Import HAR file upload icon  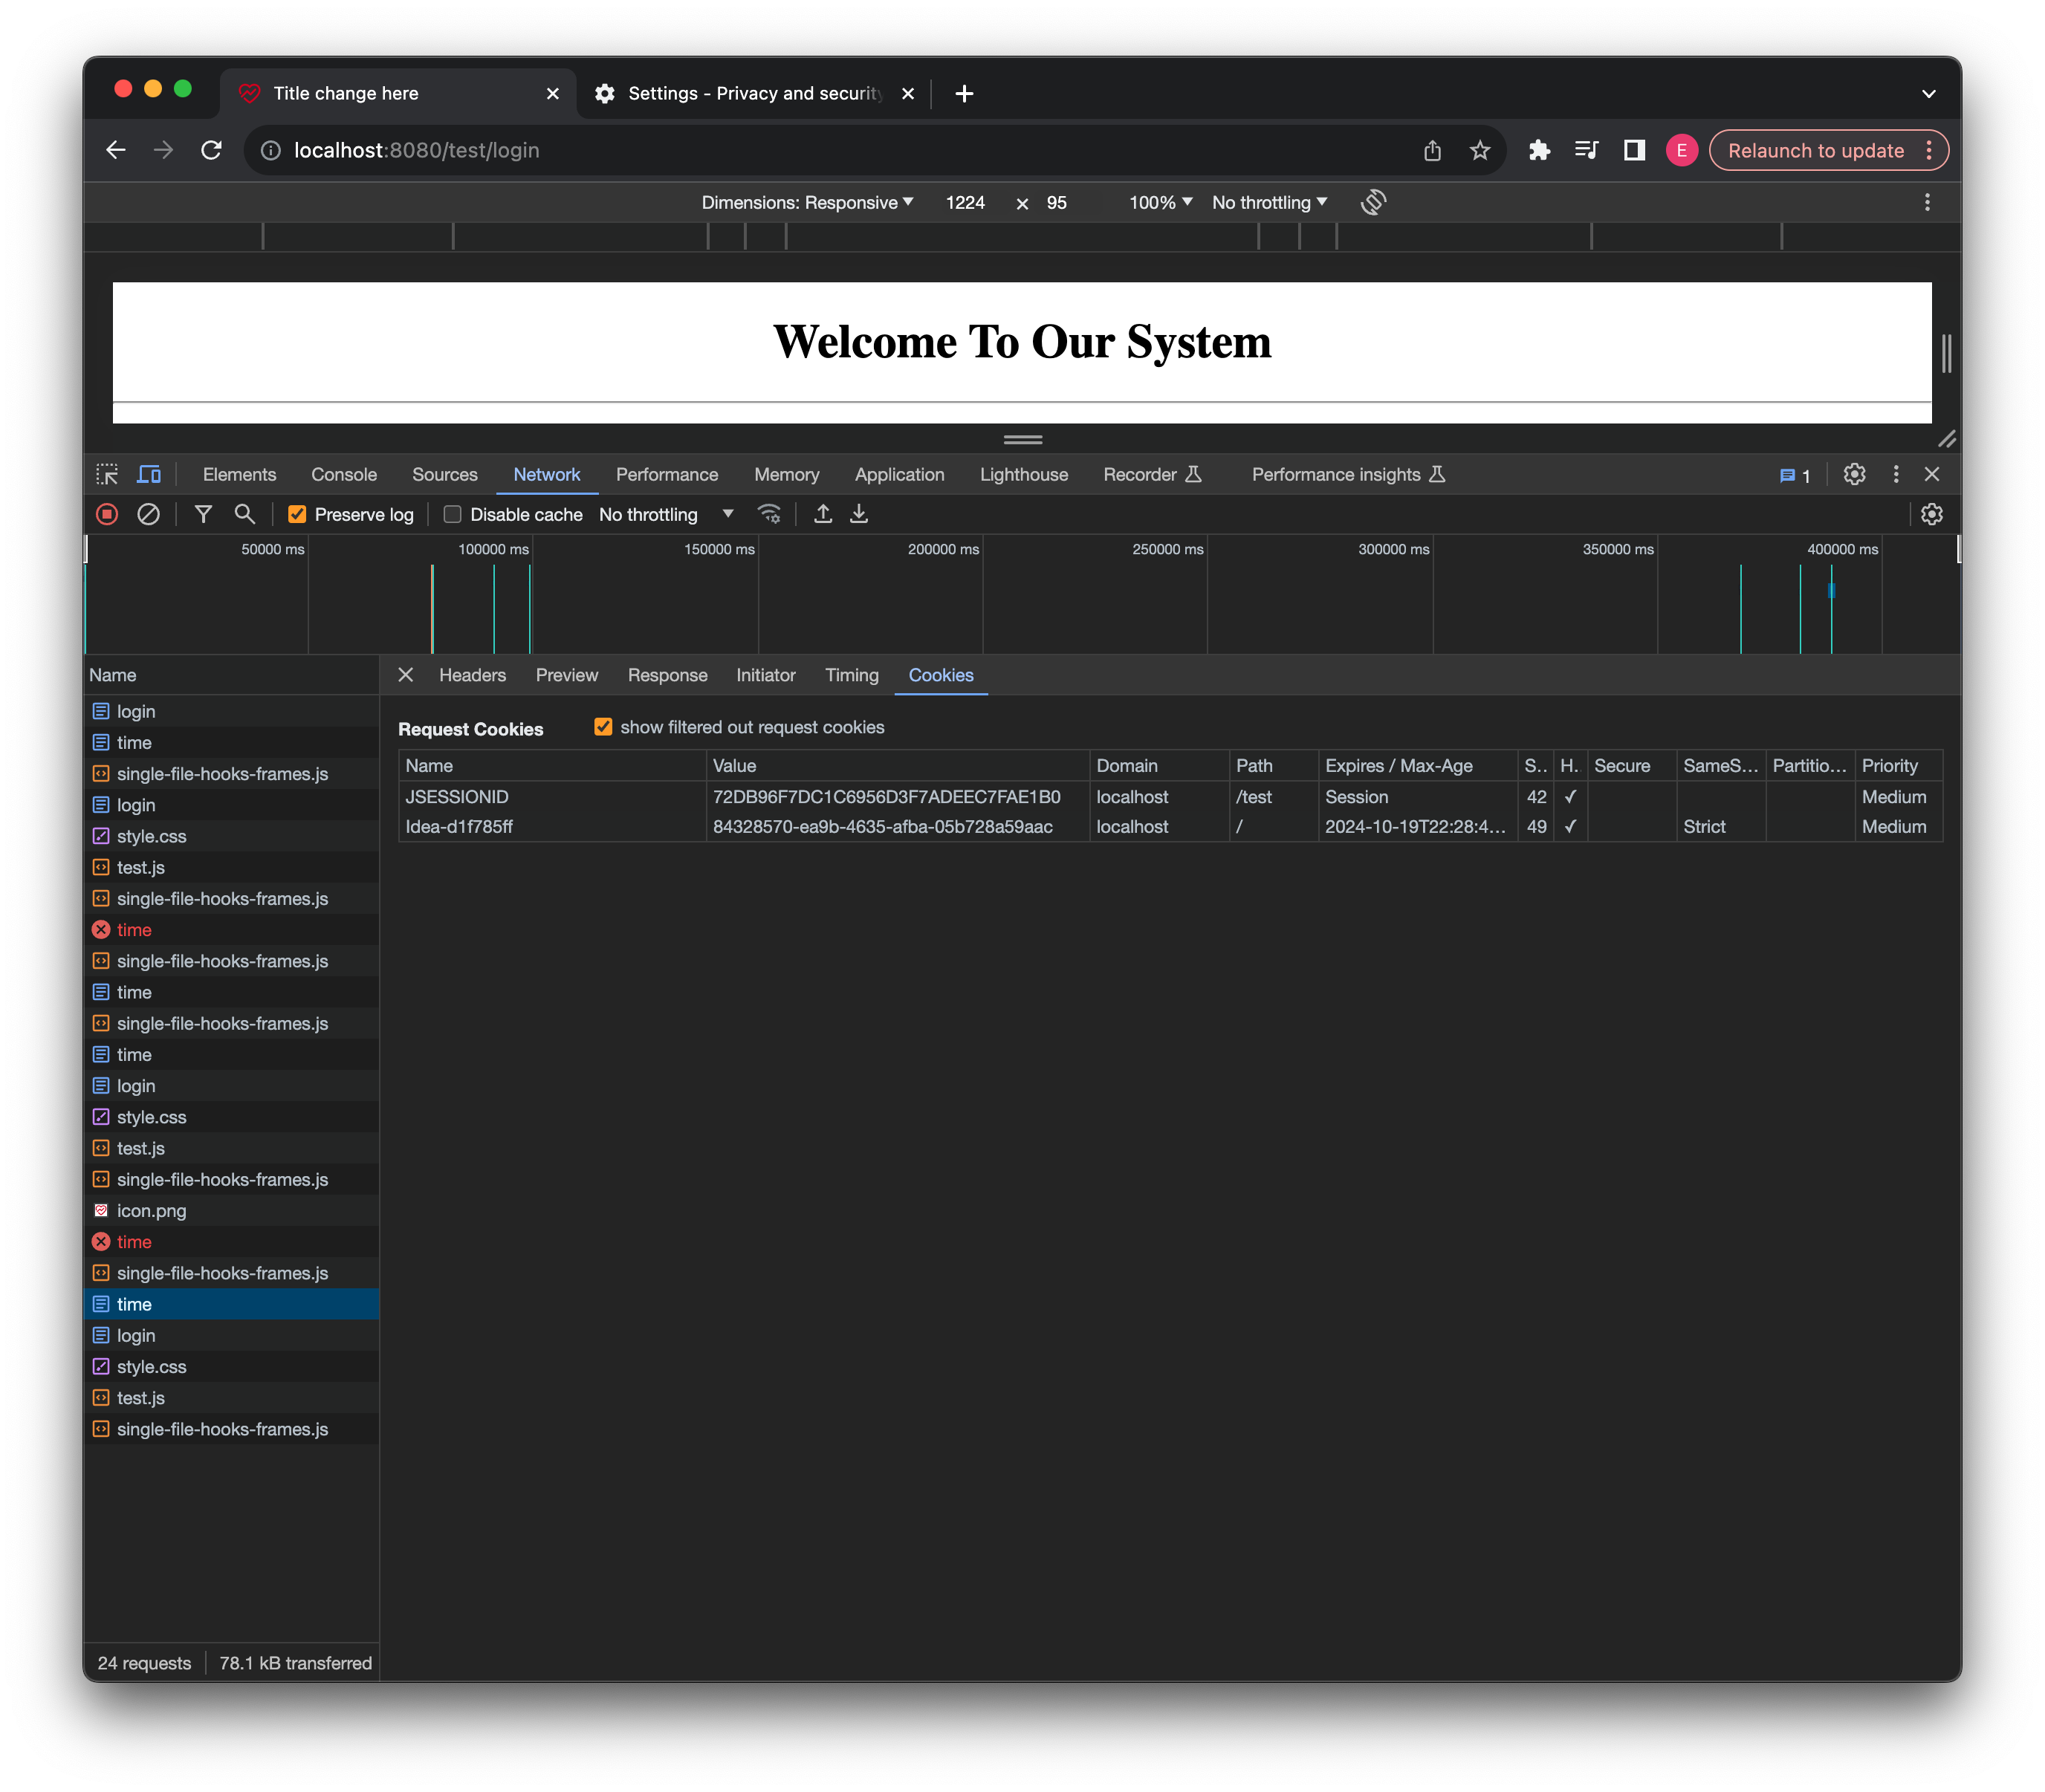822,514
